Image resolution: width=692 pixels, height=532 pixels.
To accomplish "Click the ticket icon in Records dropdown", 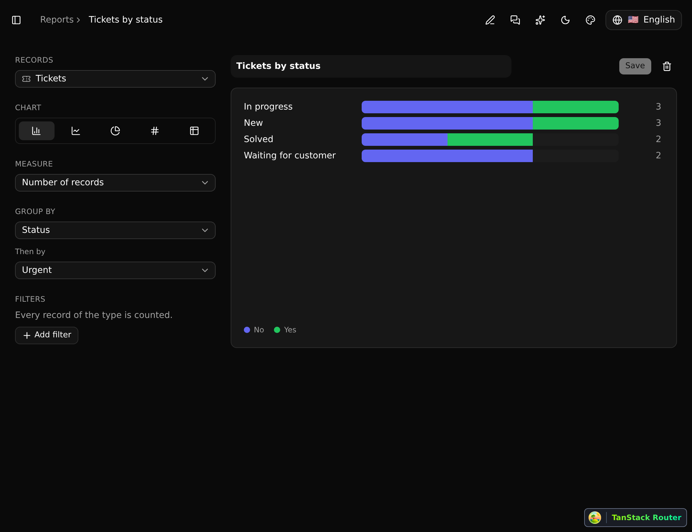I will click(26, 79).
